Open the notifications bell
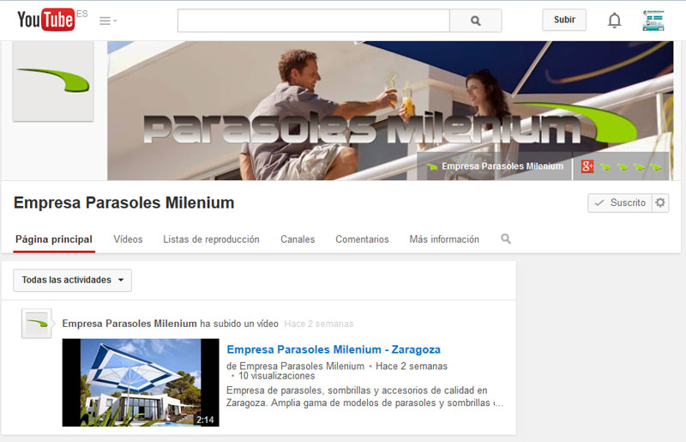Screen dimensions: 686x442 [614, 21]
